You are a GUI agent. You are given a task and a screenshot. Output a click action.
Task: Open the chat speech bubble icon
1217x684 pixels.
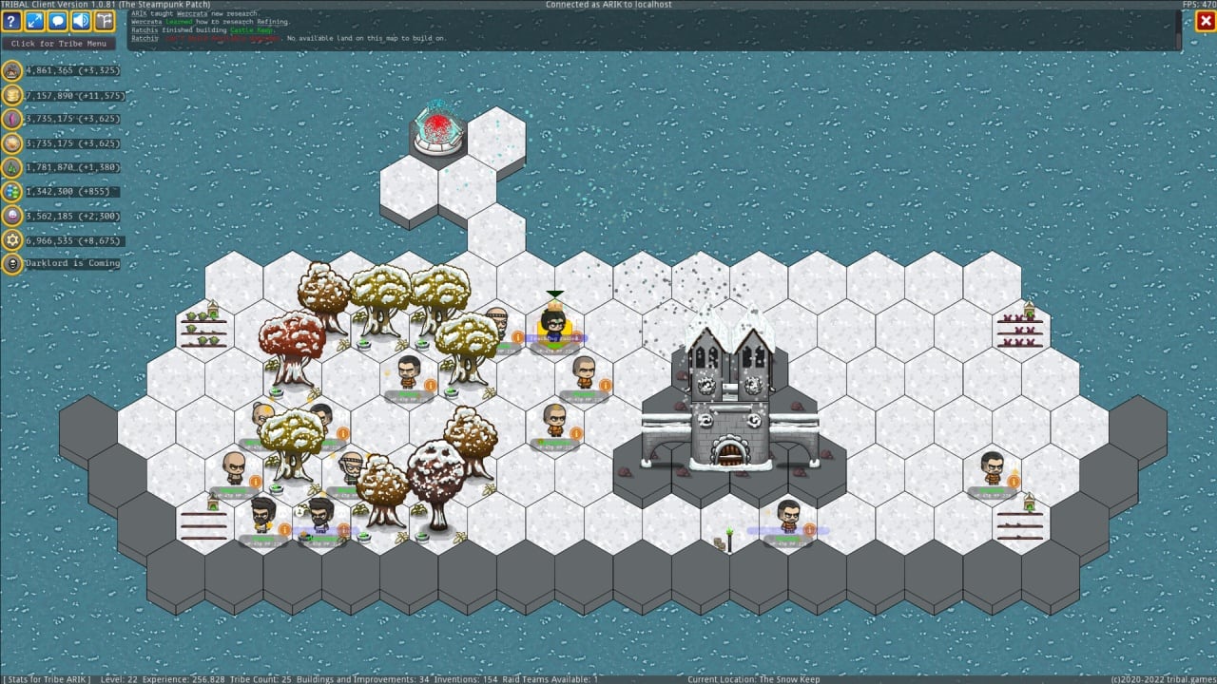point(58,21)
